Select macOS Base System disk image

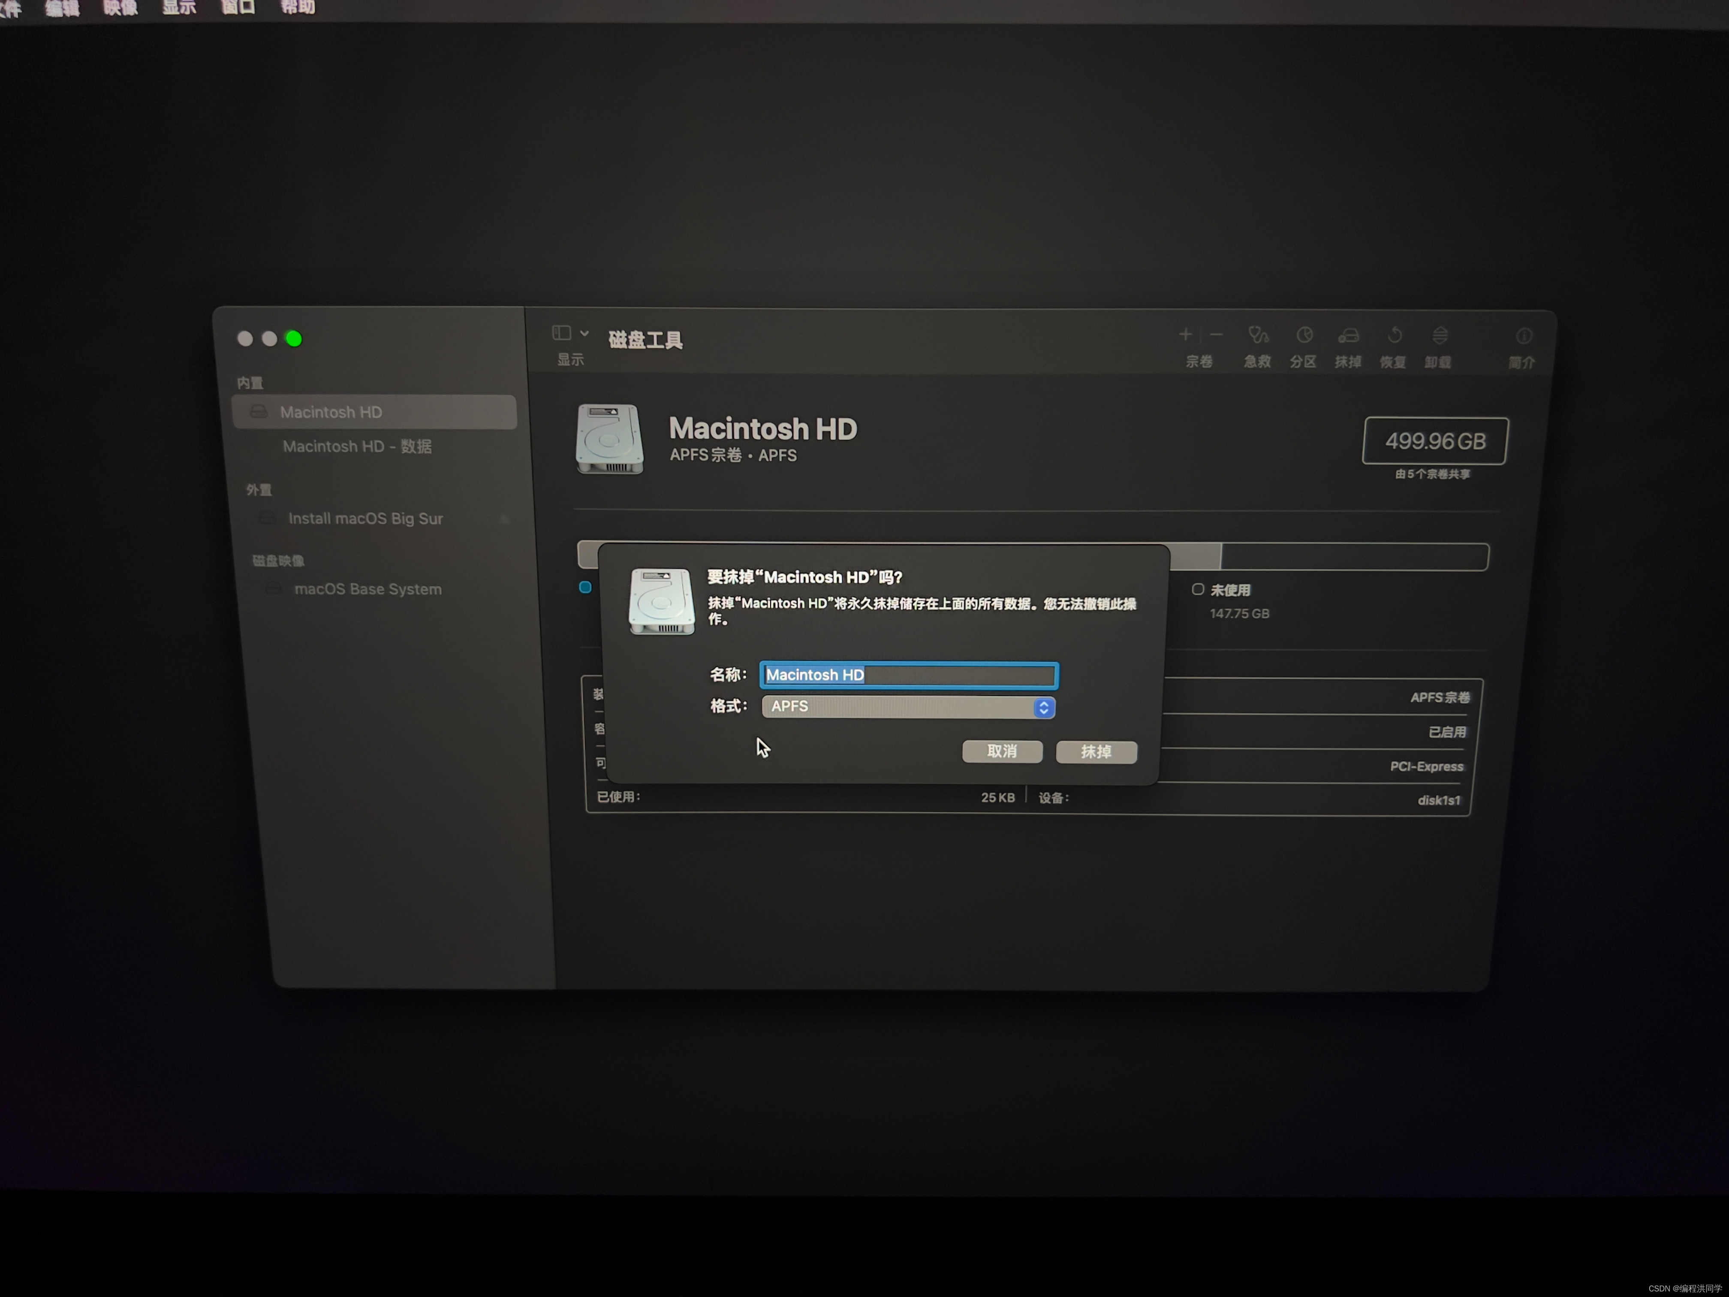coord(367,589)
